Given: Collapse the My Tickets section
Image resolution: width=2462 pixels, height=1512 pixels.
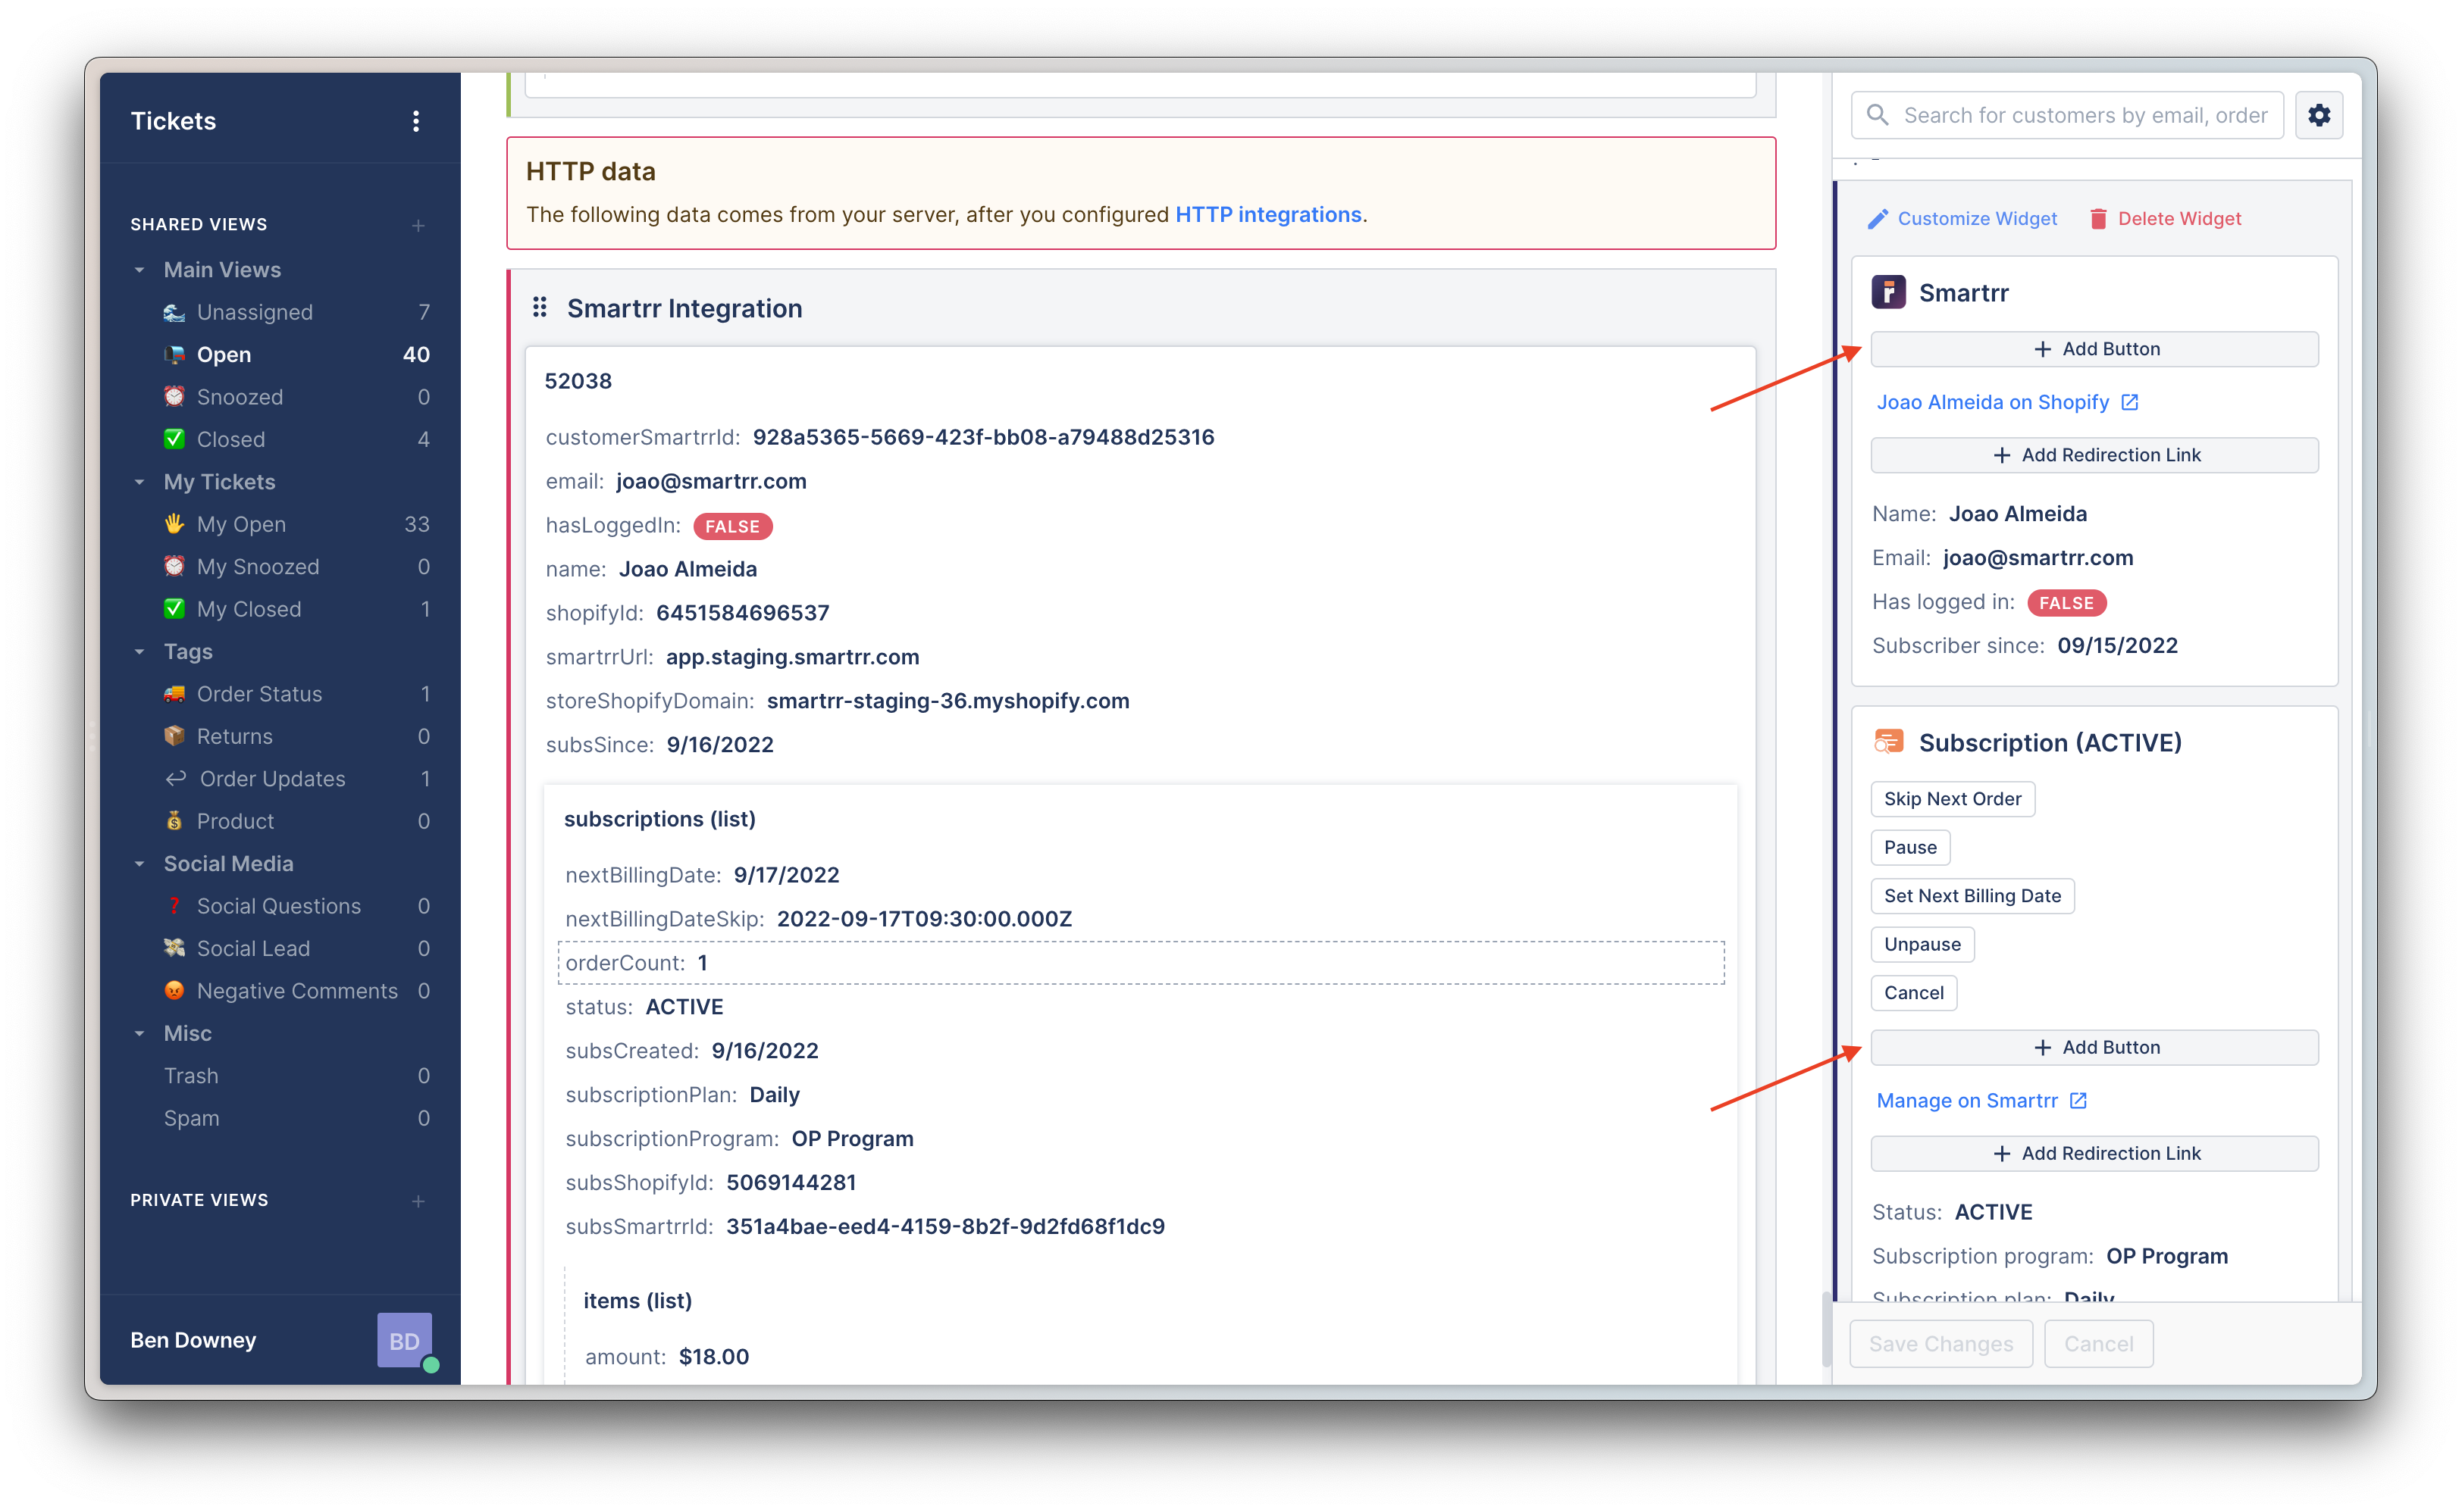Looking at the screenshot, I should tap(140, 482).
